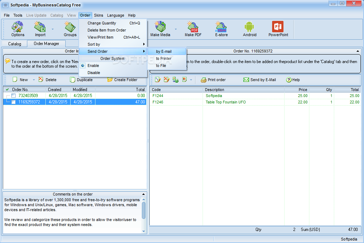Image resolution: width=364 pixels, height=243 pixels.
Task: Open the Language menu
Action: pyautogui.click(x=115, y=15)
